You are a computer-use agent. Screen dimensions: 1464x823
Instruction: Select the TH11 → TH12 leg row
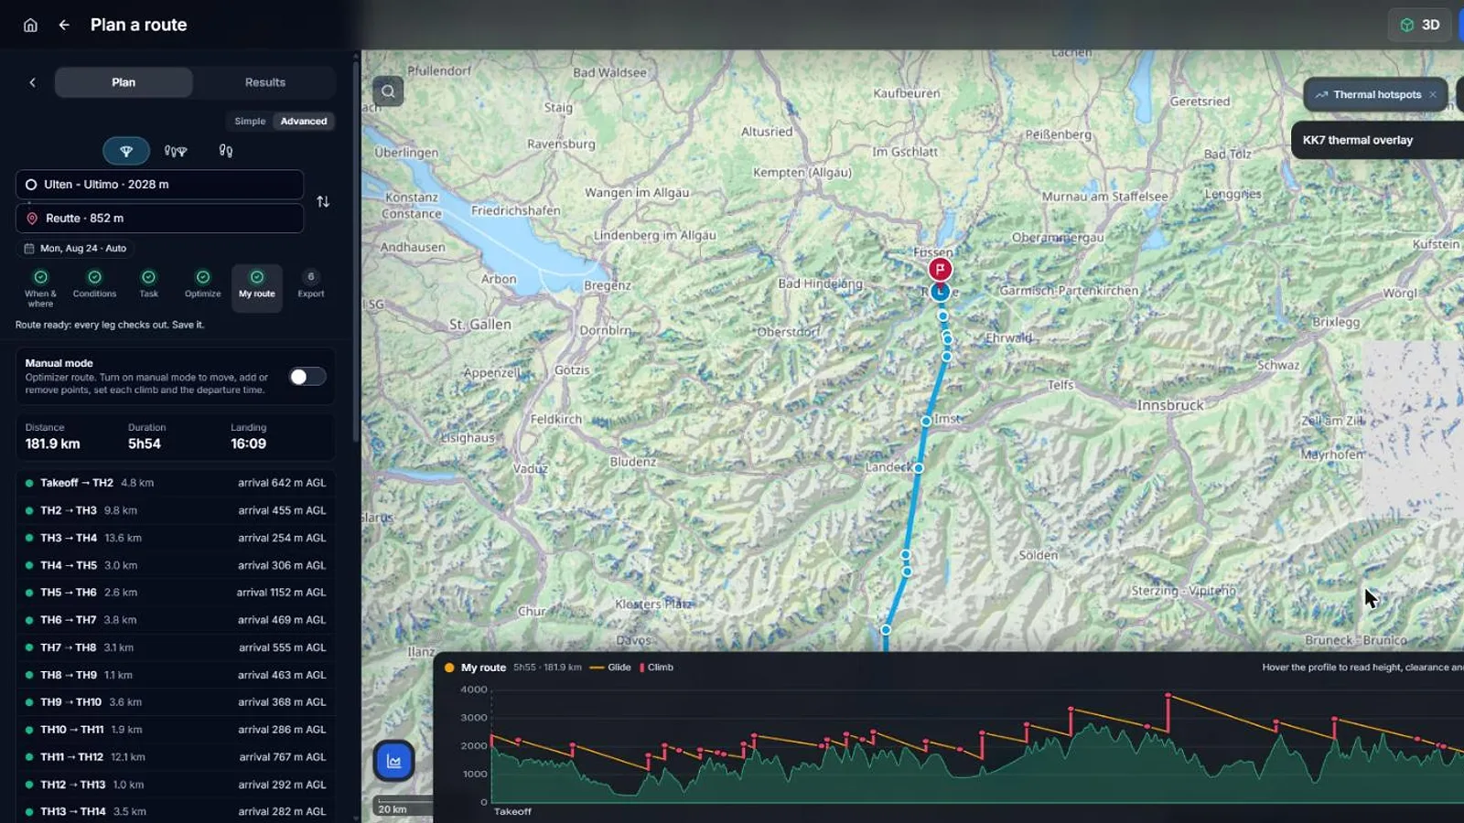(x=175, y=757)
